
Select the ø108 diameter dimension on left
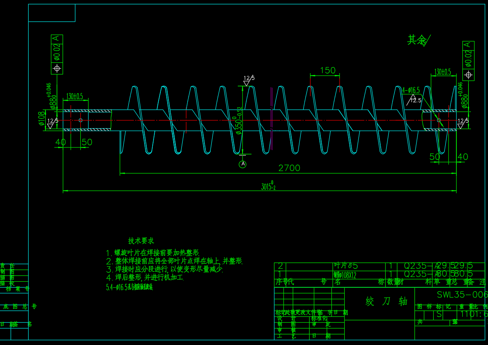pyautogui.click(x=41, y=119)
